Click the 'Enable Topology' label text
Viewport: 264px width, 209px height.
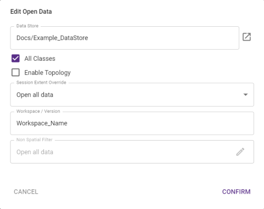click(47, 73)
